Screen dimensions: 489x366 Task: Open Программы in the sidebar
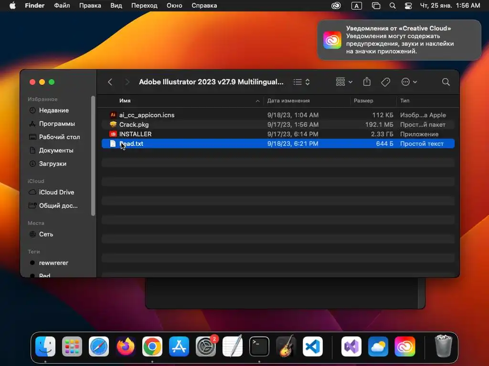(57, 123)
